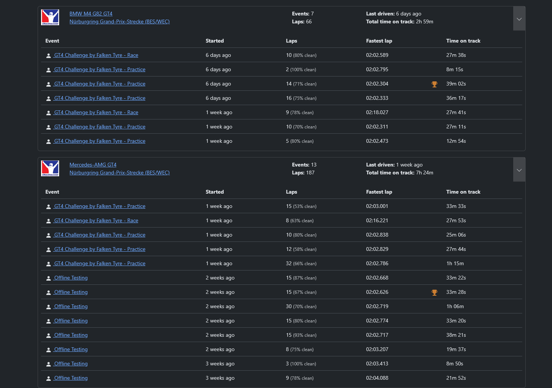Click the Laps column header in the BMW table
This screenshot has width=552, height=388.
point(291,41)
